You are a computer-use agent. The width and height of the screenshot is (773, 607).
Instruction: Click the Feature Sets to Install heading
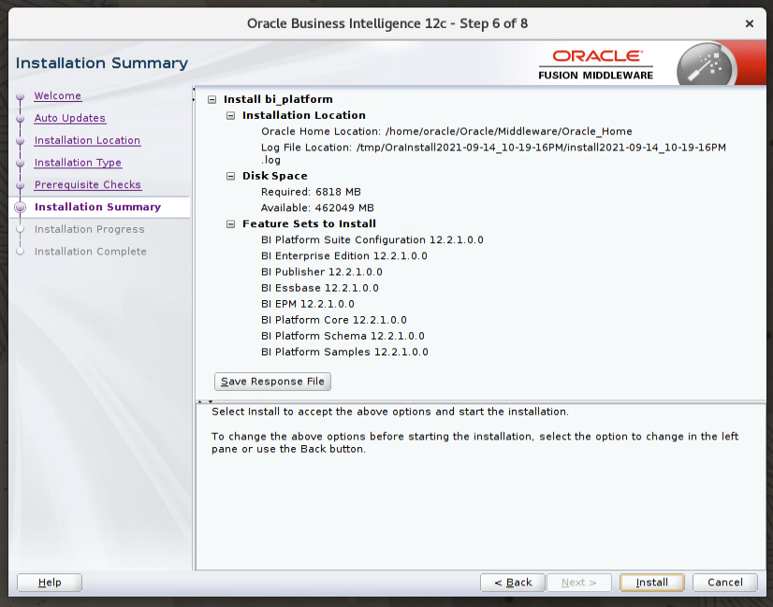tap(309, 224)
